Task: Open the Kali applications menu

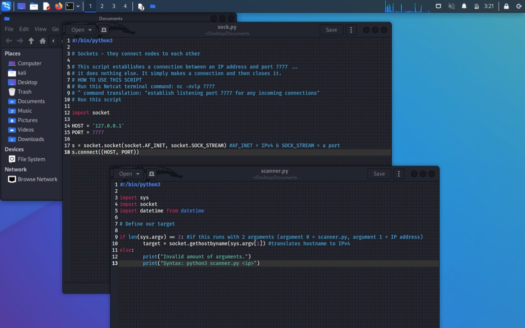Action: pyautogui.click(x=7, y=6)
